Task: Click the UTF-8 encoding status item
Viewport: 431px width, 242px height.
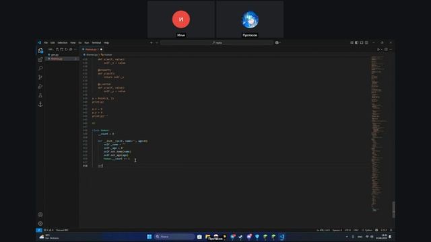Action: pyautogui.click(x=347, y=230)
